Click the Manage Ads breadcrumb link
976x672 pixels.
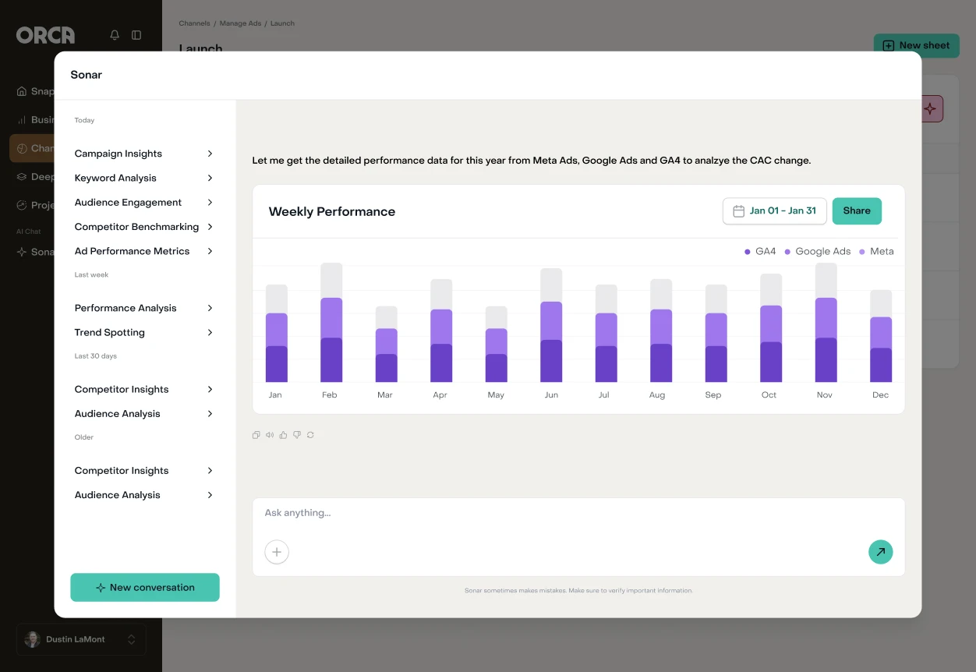pyautogui.click(x=240, y=23)
